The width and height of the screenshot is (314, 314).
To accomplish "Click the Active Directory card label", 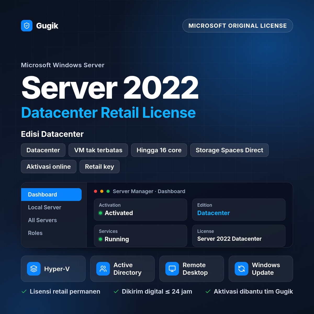I will point(127,269).
